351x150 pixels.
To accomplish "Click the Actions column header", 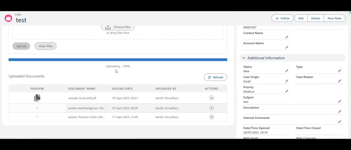I will tap(212, 89).
